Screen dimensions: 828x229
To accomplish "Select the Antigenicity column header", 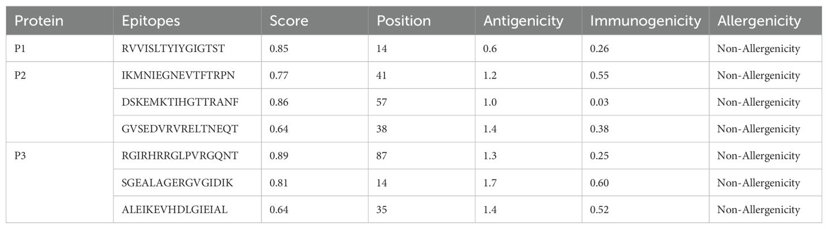I will coord(523,21).
